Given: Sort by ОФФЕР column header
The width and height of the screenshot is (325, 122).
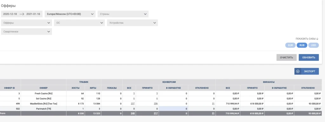Looking at the screenshot, I should point(43,88).
